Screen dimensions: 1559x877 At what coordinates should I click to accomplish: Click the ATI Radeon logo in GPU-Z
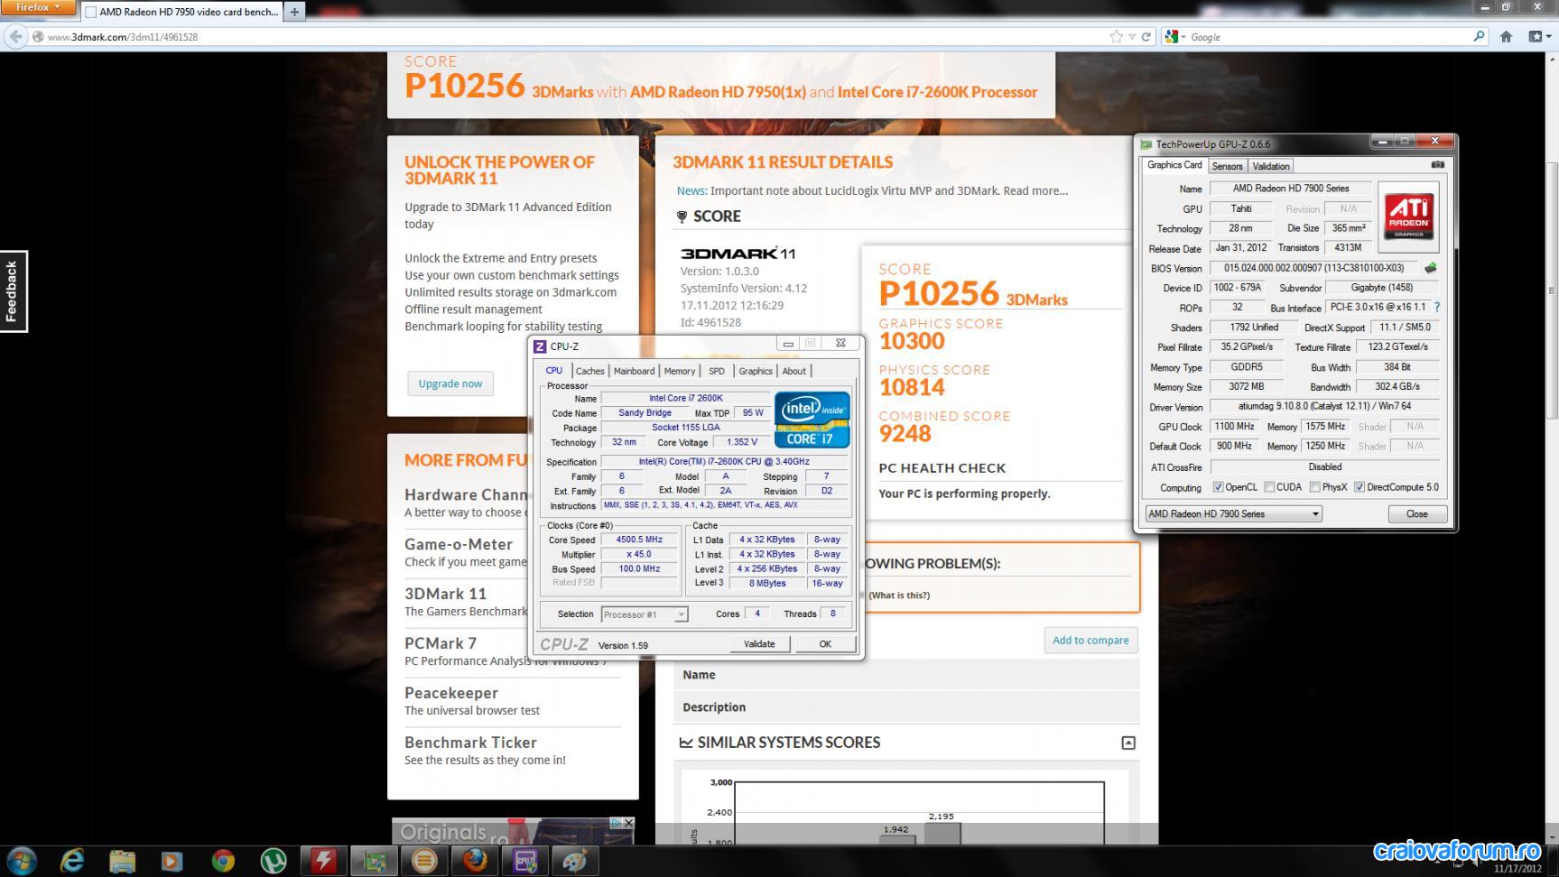pyautogui.click(x=1408, y=217)
